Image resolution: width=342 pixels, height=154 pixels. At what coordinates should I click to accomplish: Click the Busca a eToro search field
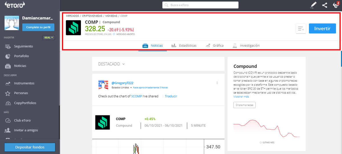[x=200, y=5]
